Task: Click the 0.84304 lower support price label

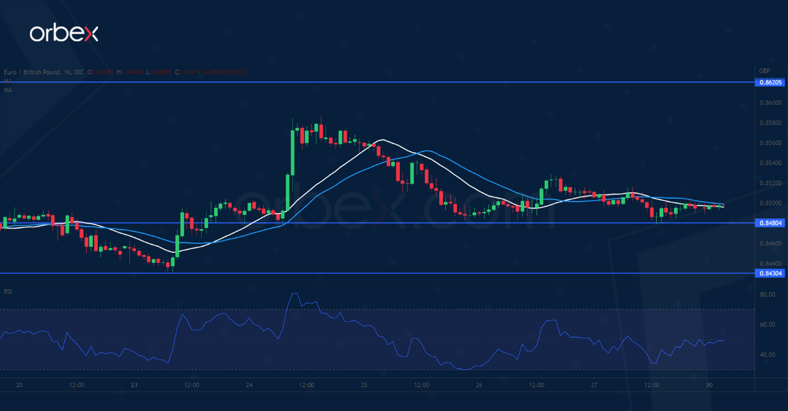Action: click(770, 273)
